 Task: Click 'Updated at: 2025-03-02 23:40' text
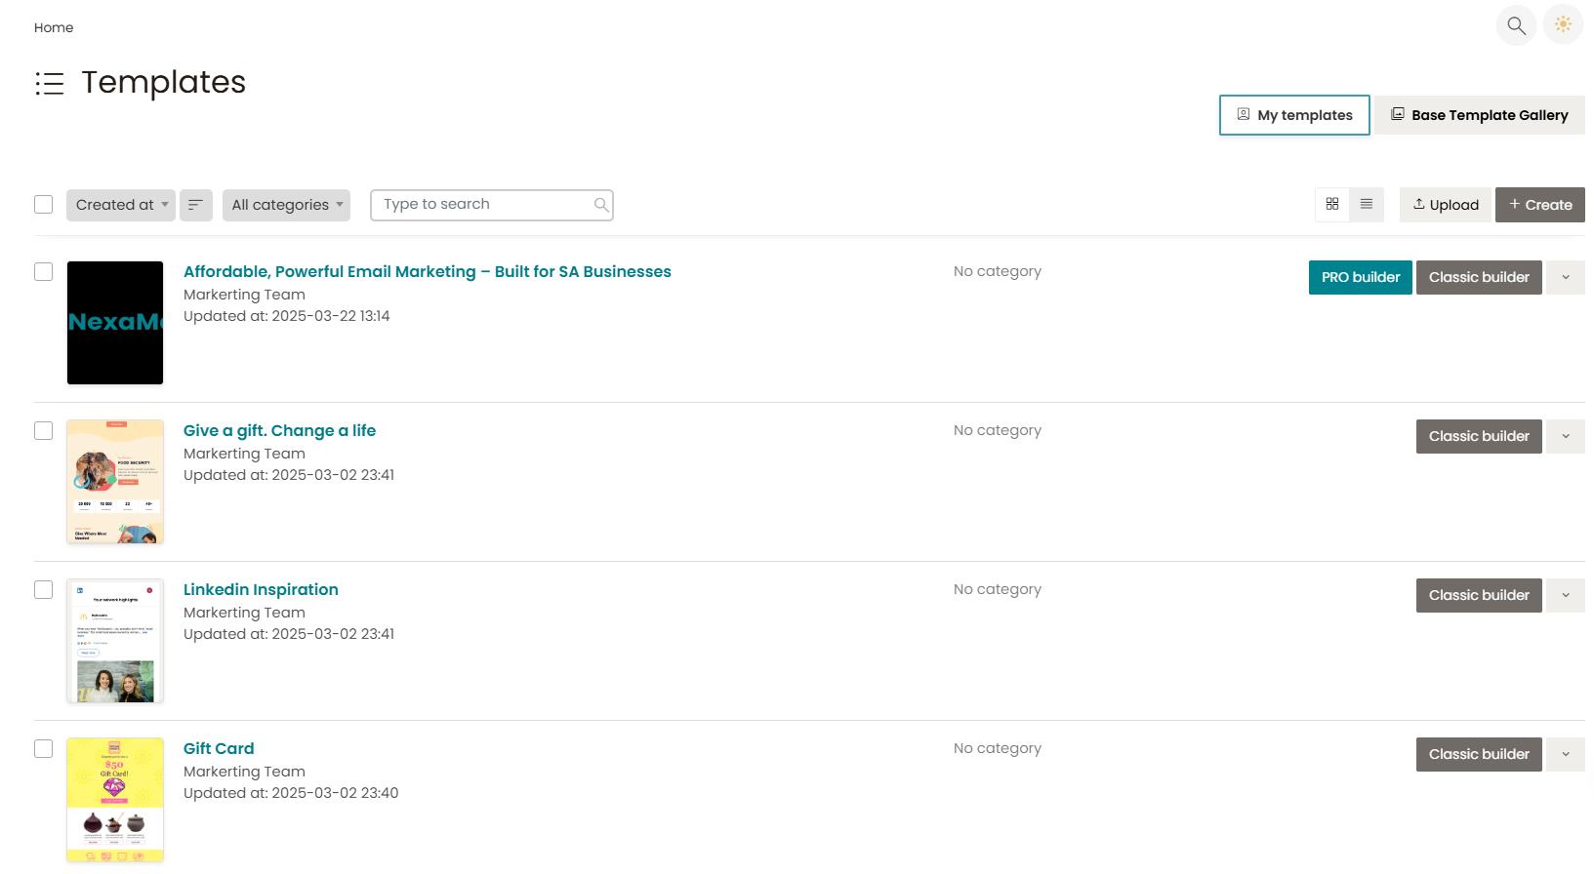[291, 793]
